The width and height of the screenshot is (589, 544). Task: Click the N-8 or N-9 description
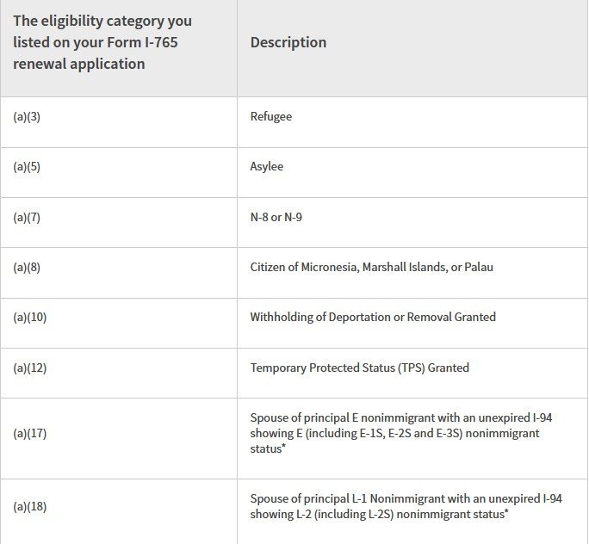pos(276,217)
